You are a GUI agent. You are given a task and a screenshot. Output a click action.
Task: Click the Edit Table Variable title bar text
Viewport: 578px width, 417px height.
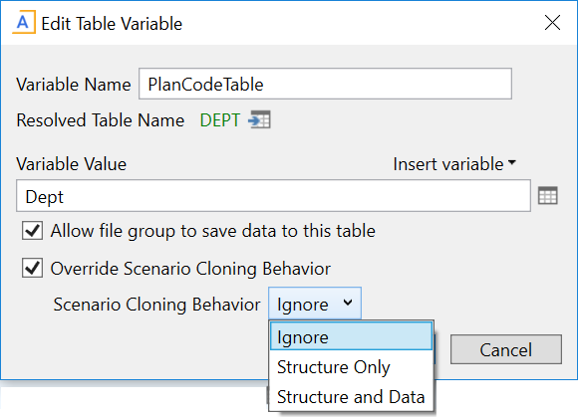(112, 24)
